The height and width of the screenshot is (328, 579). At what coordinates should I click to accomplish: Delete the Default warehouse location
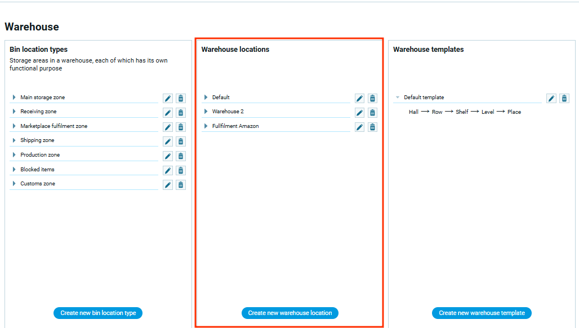tap(372, 98)
